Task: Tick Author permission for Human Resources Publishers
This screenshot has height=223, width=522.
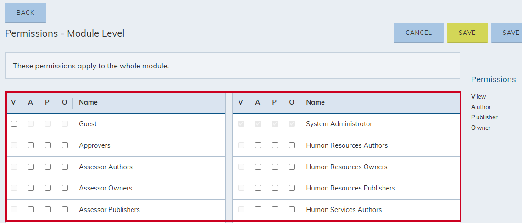Action: tap(258, 188)
